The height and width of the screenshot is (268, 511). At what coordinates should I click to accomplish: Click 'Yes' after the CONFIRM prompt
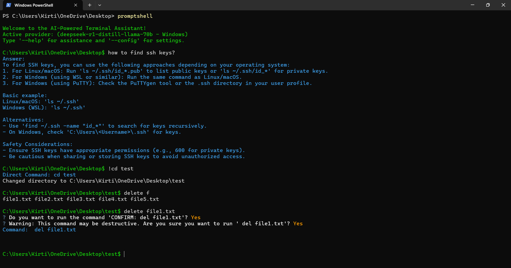point(196,218)
